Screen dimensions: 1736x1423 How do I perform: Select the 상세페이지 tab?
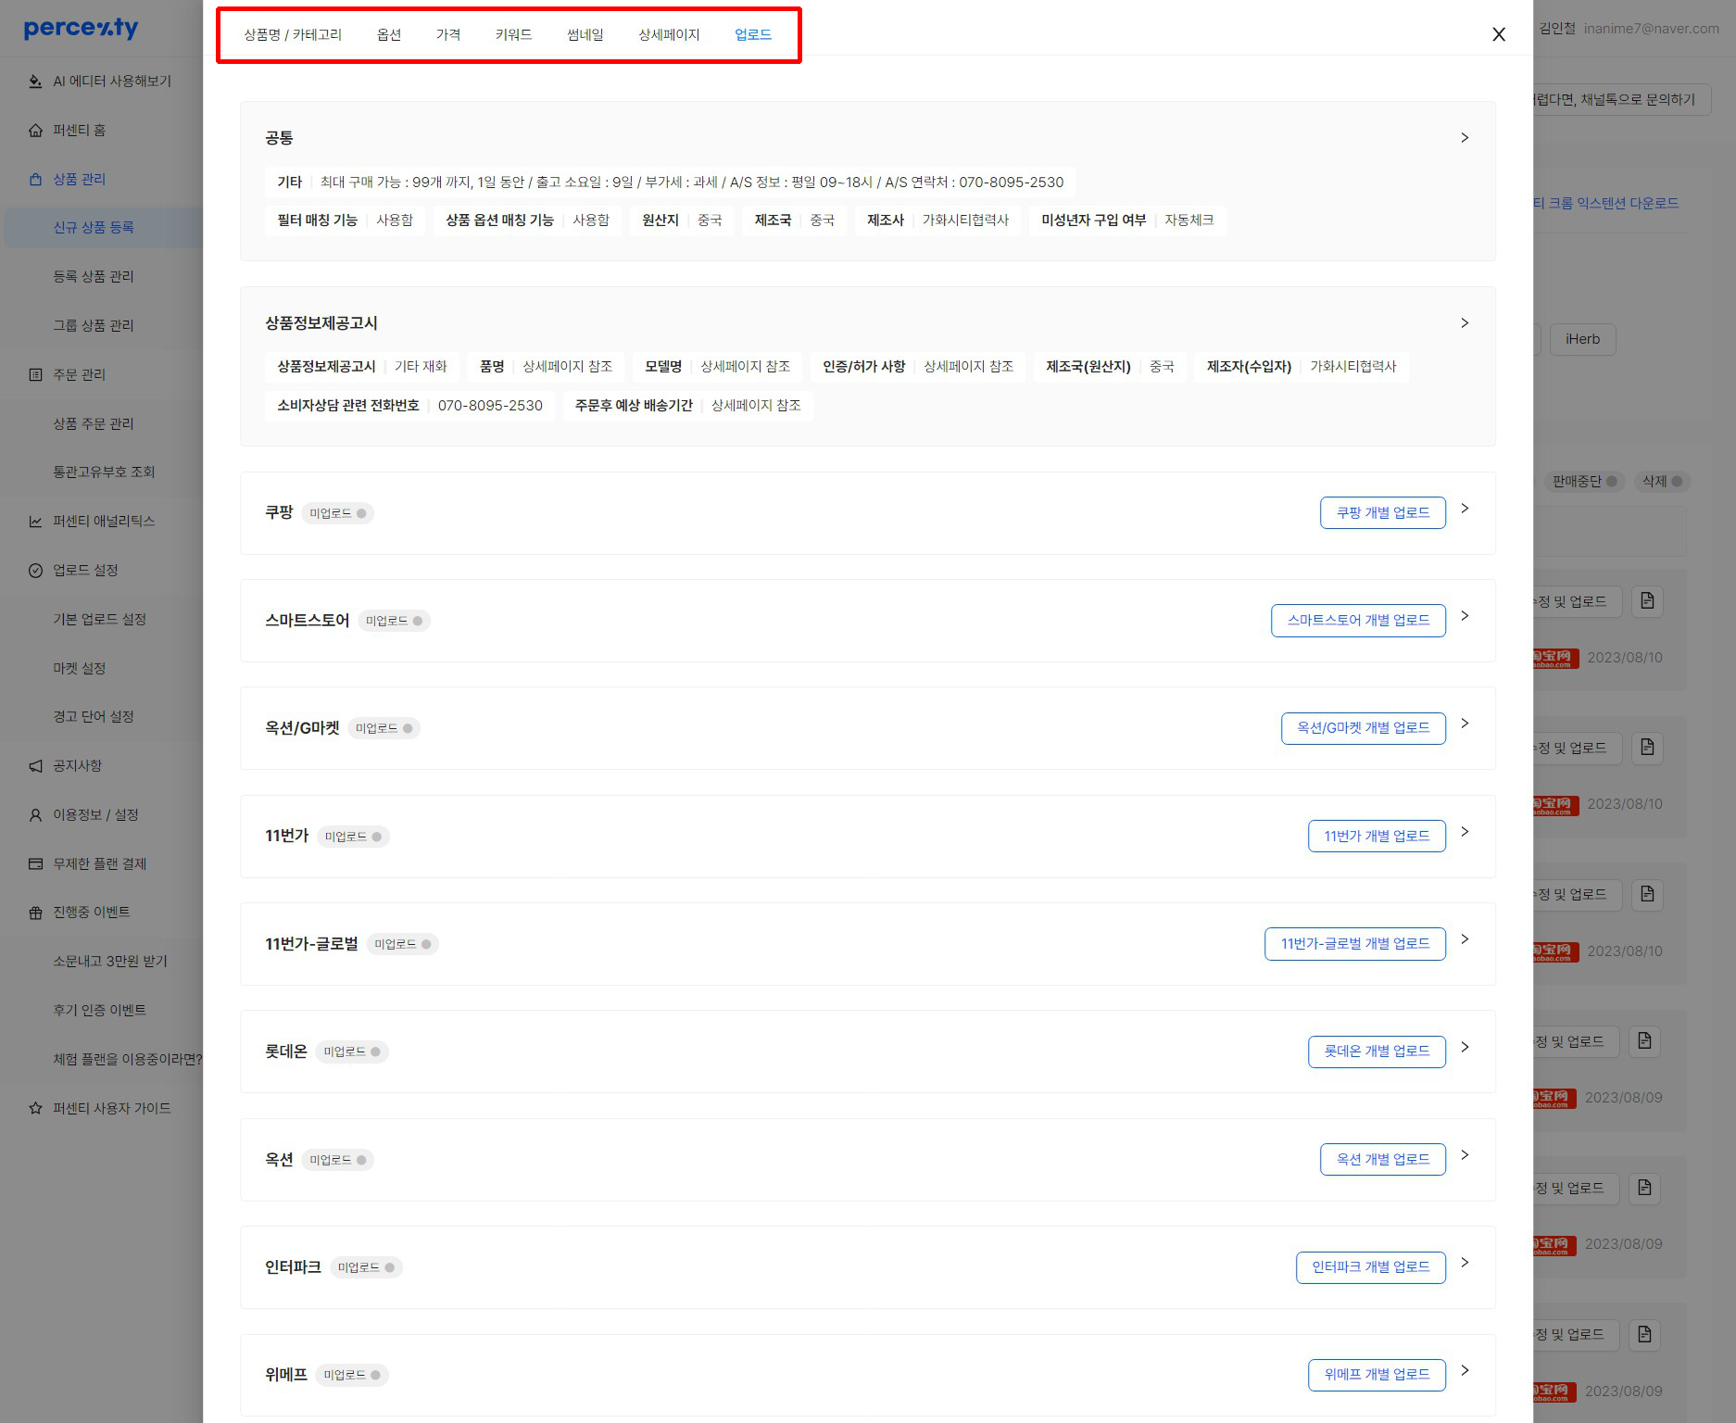(669, 34)
